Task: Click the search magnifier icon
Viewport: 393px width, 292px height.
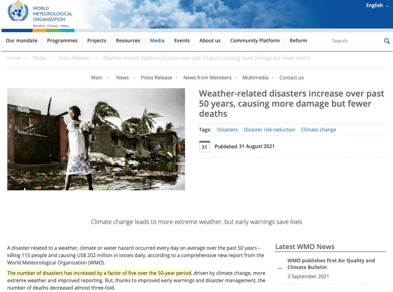Action: pos(387,41)
